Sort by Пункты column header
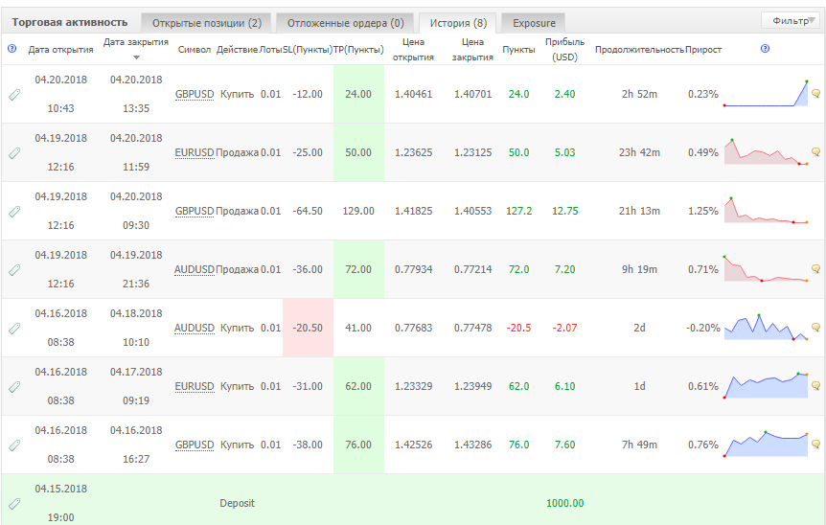Image resolution: width=826 pixels, height=525 pixels. coord(518,50)
